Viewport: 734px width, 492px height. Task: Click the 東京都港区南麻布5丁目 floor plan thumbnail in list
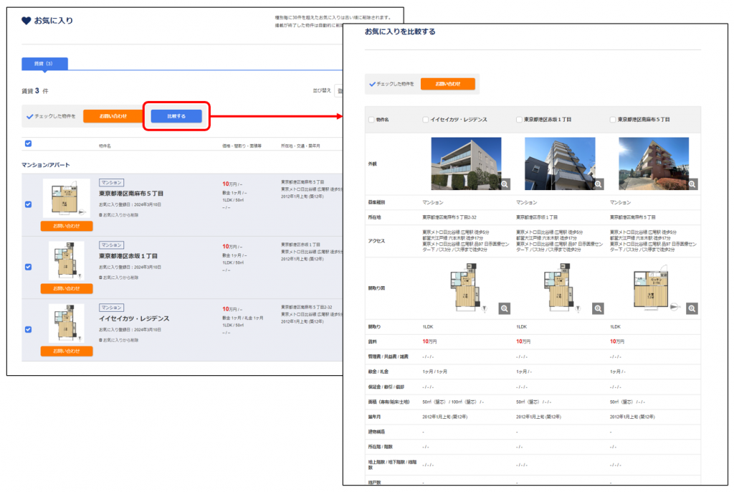click(x=67, y=199)
